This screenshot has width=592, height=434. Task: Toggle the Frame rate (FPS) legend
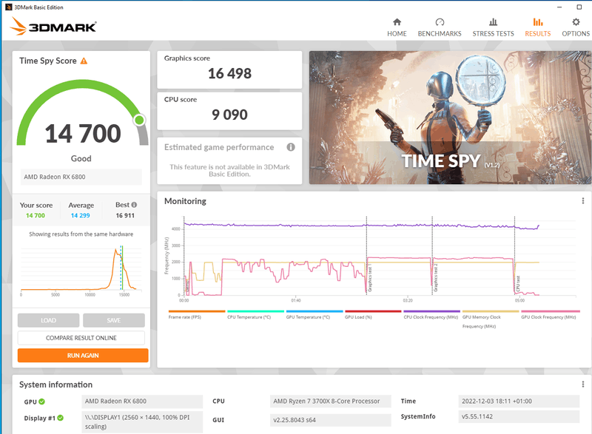[196, 315]
